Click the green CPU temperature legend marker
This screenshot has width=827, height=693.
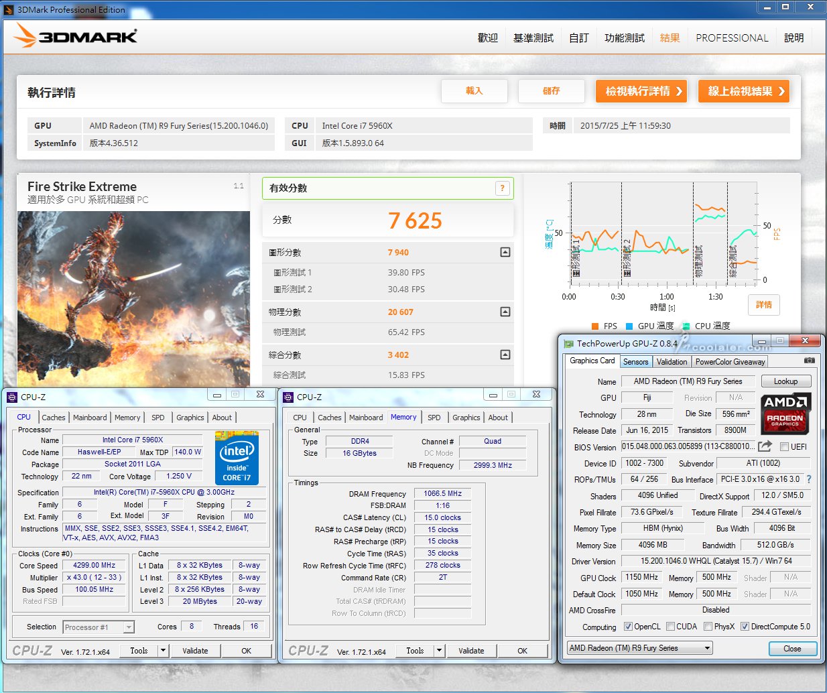(x=686, y=326)
